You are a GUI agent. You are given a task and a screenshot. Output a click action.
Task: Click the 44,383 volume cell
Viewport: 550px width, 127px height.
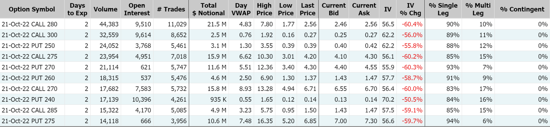coord(109,24)
